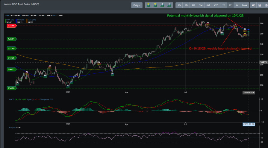Open the calculator tool icon
The image size is (268, 148).
260,5
